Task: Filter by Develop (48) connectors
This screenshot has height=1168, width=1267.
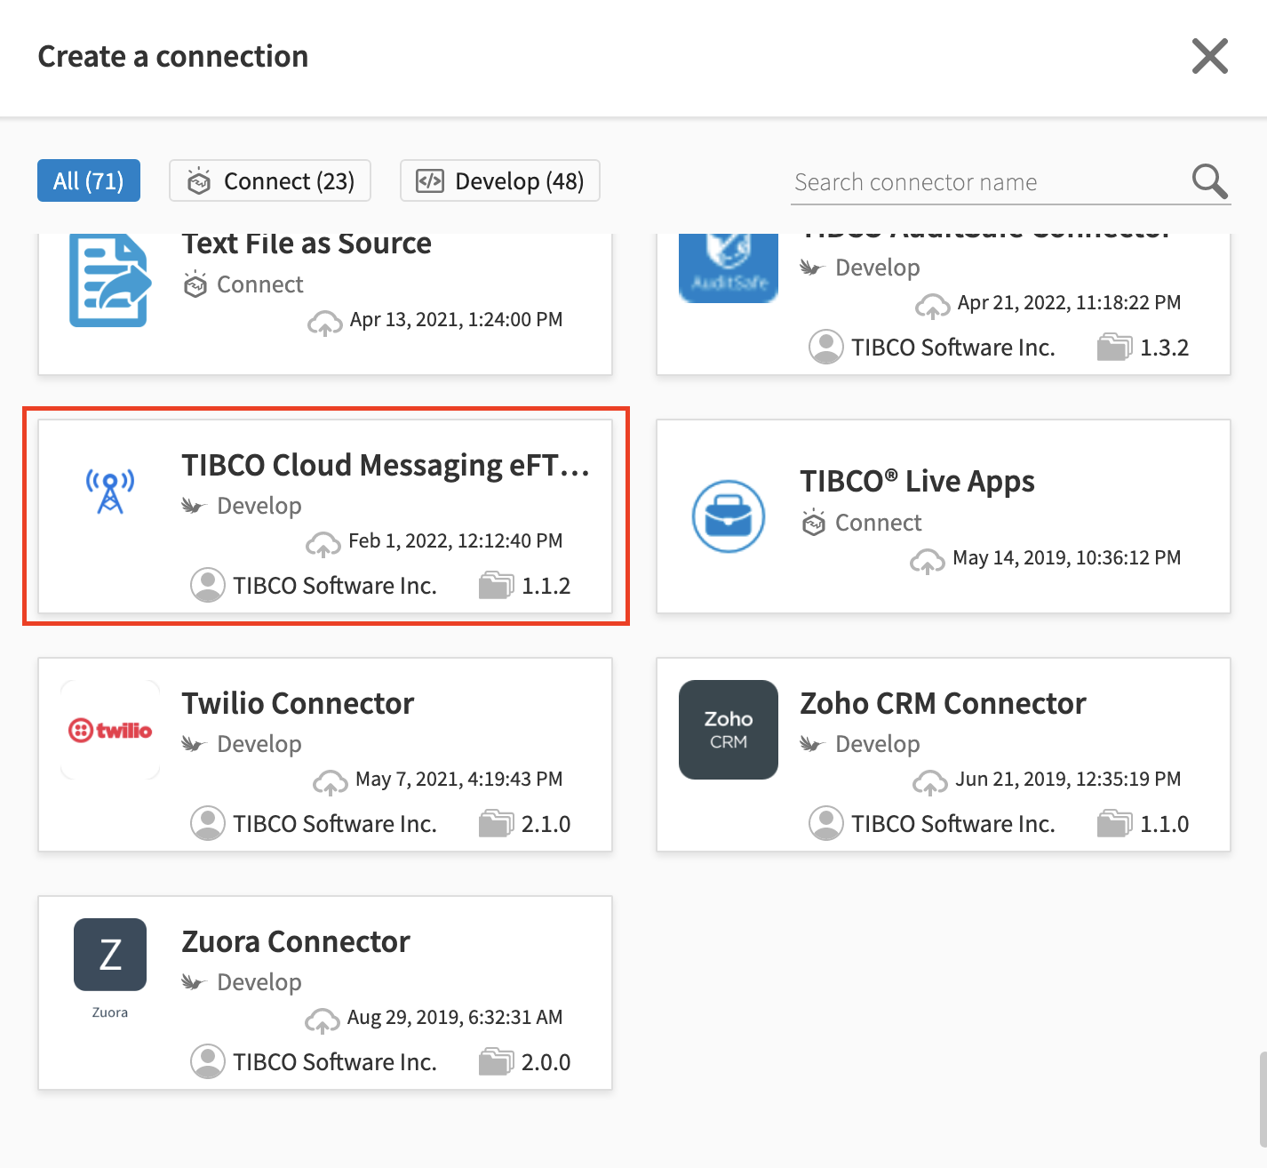Action: (500, 180)
